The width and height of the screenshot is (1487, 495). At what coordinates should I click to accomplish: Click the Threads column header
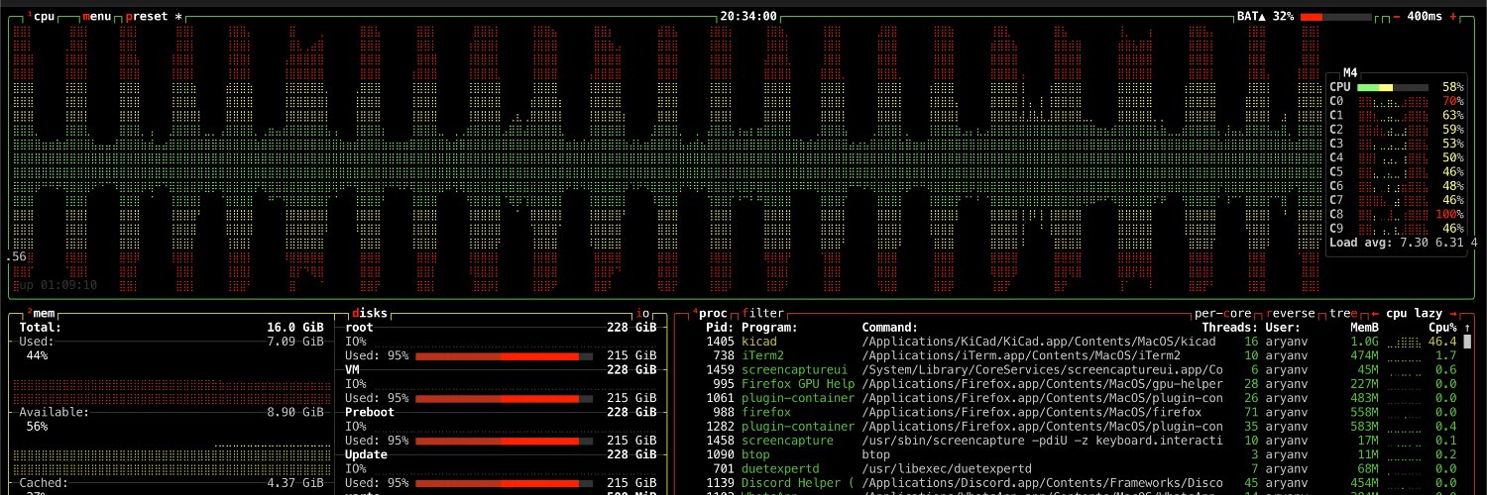pyautogui.click(x=1230, y=328)
